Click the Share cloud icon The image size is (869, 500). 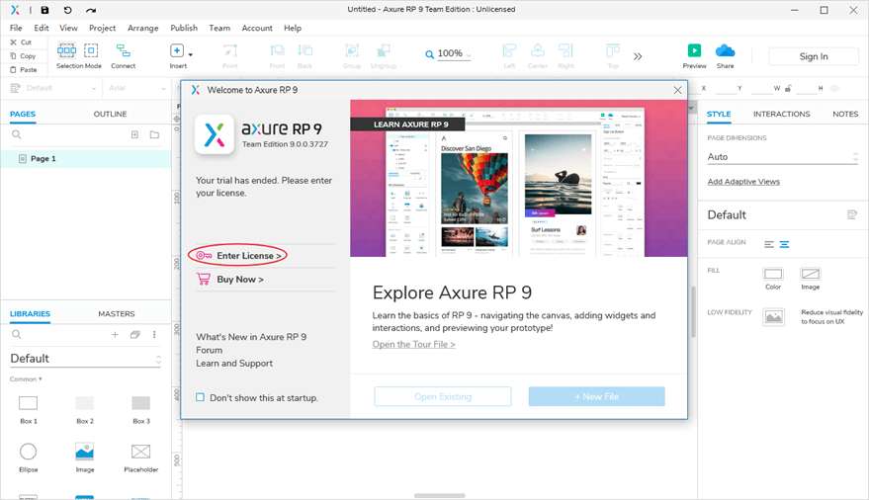click(x=725, y=50)
